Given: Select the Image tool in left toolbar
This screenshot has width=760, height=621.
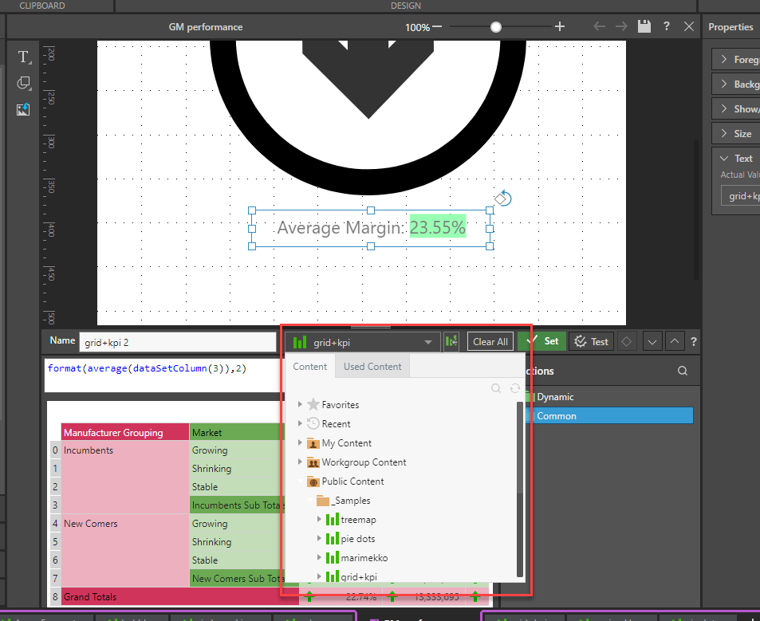Looking at the screenshot, I should [x=23, y=109].
